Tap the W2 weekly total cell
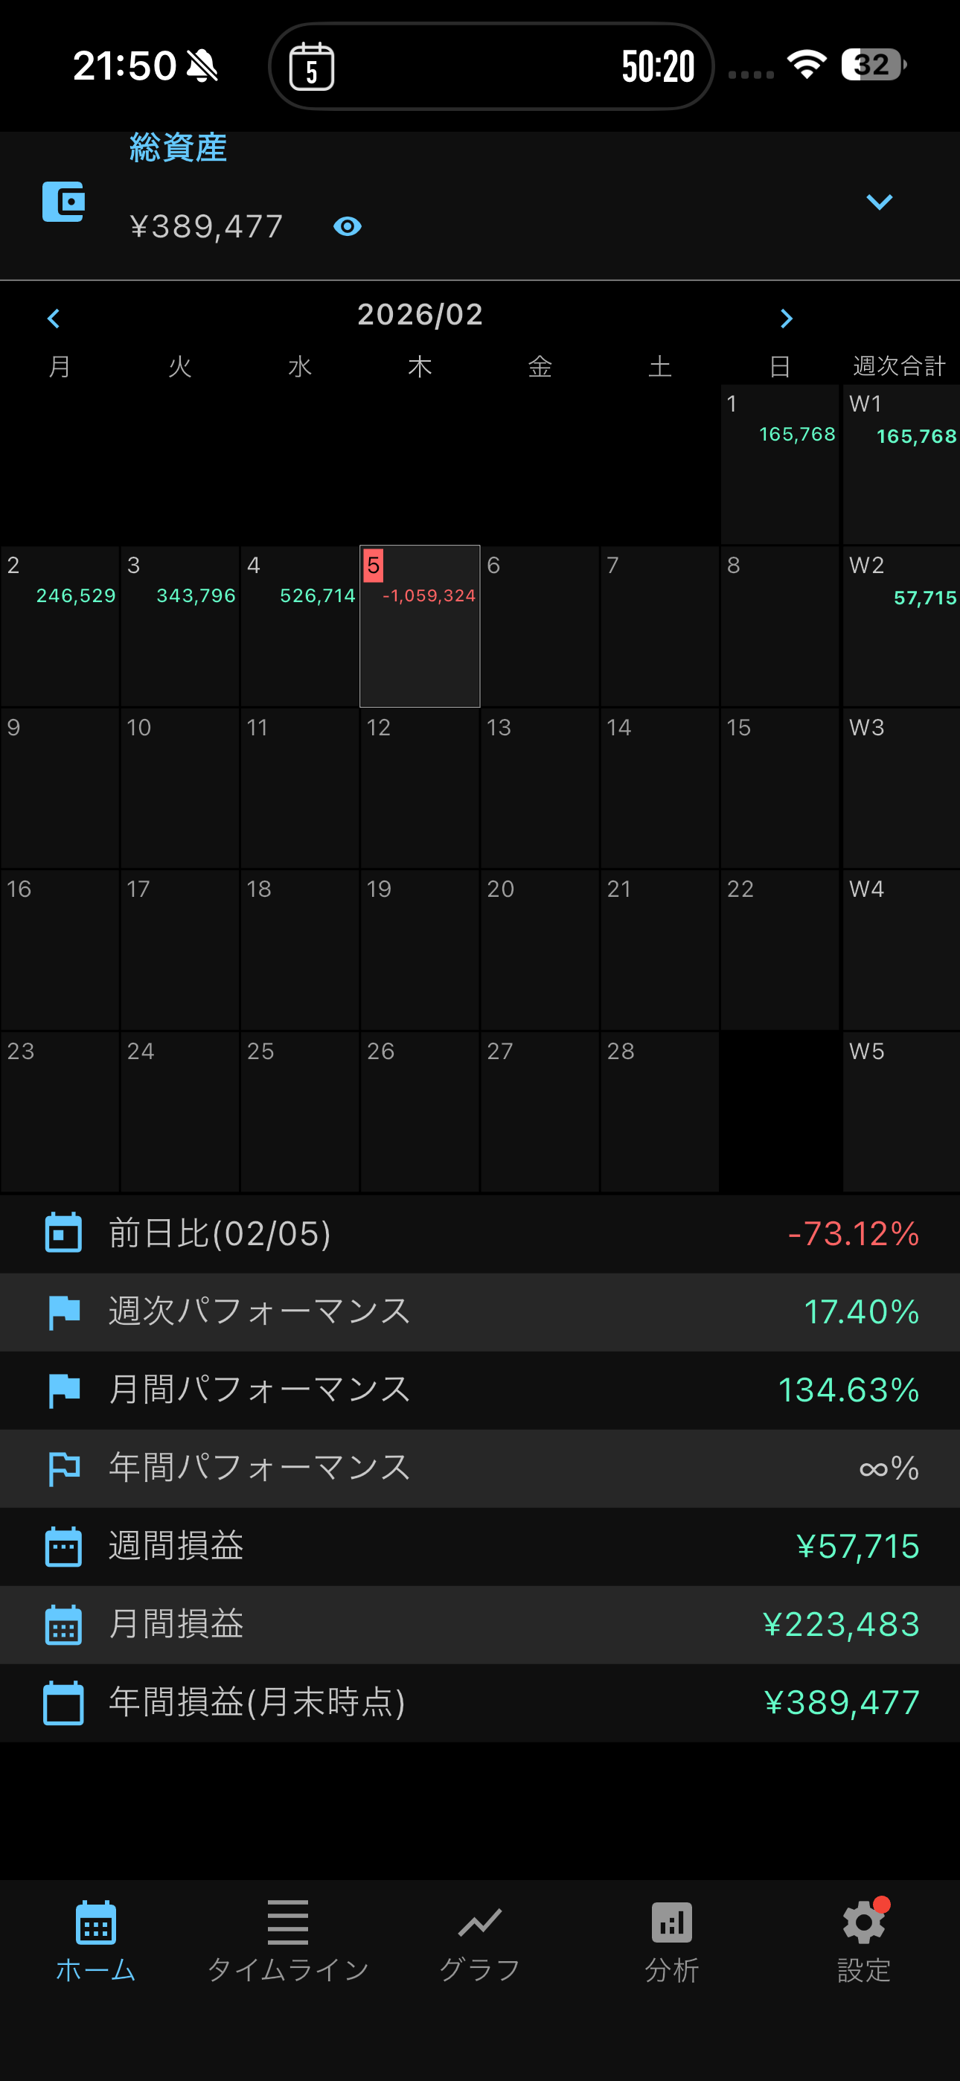Image resolution: width=960 pixels, height=2081 pixels. 901,626
